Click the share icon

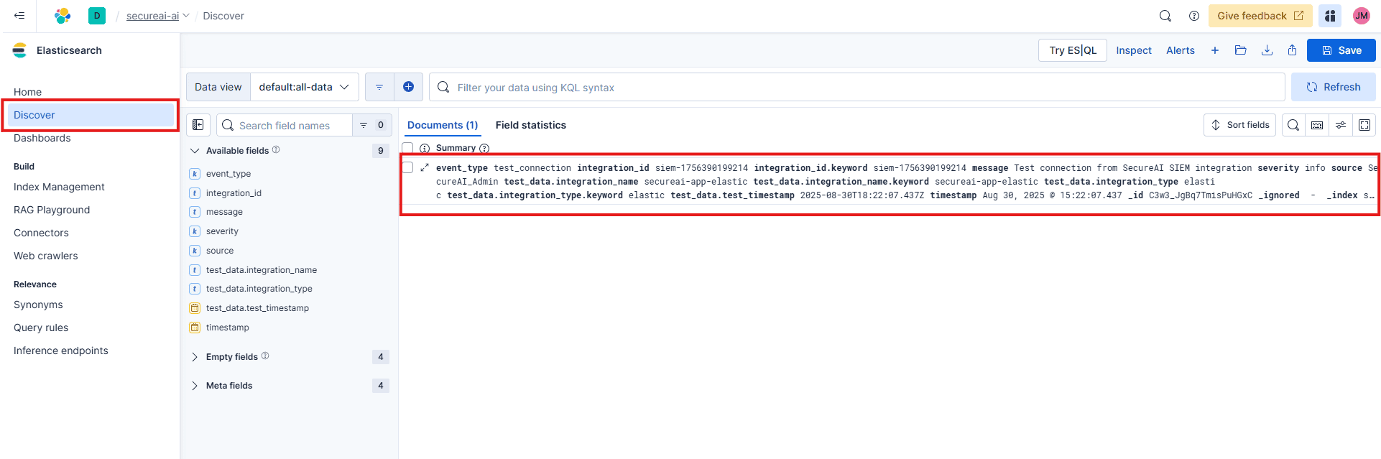[x=1293, y=50]
